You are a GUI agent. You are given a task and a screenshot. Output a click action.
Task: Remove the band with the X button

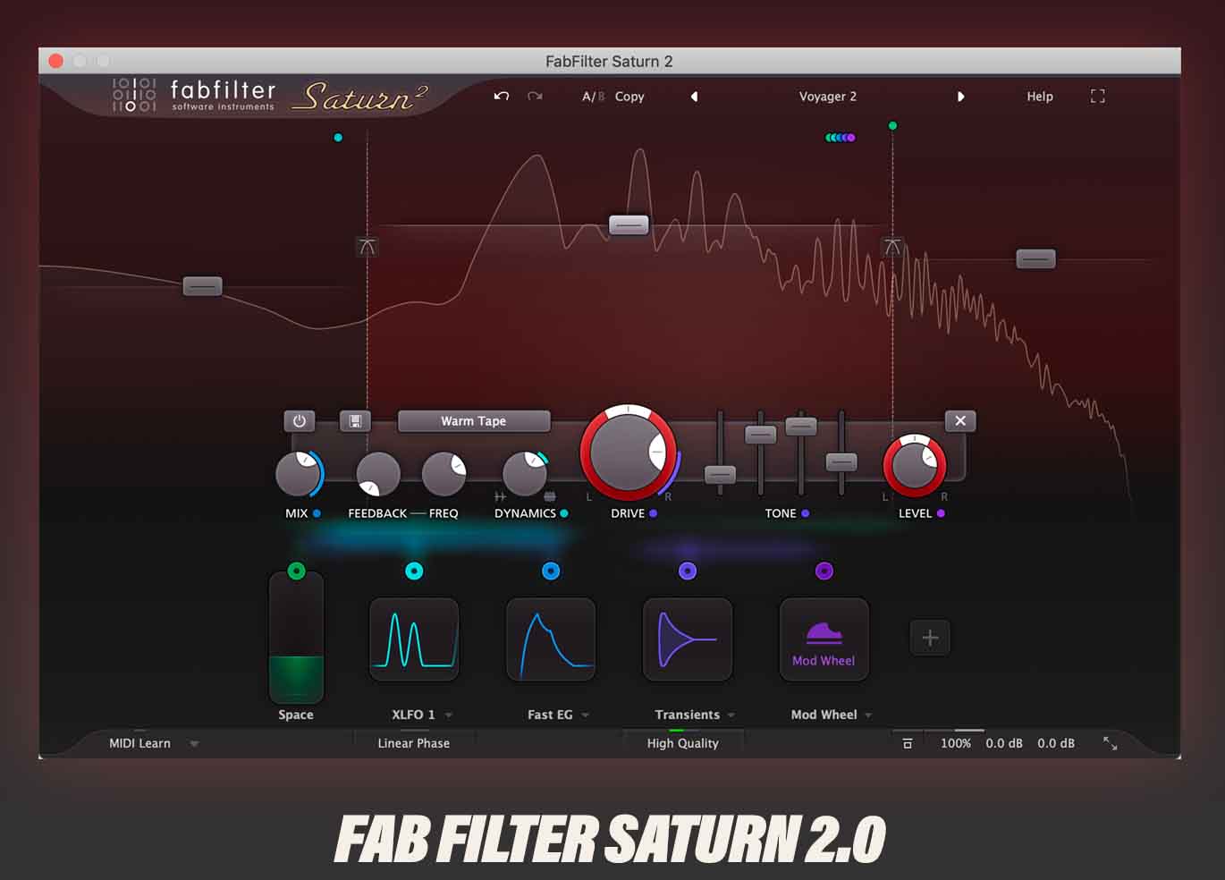(x=960, y=420)
